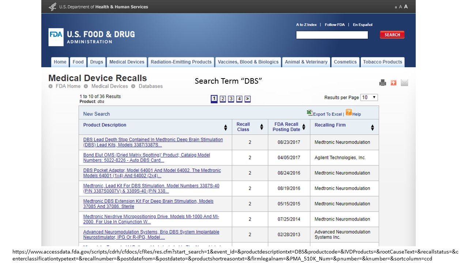
Task: Click Department of Health & Human Services link
Action: [103, 7]
